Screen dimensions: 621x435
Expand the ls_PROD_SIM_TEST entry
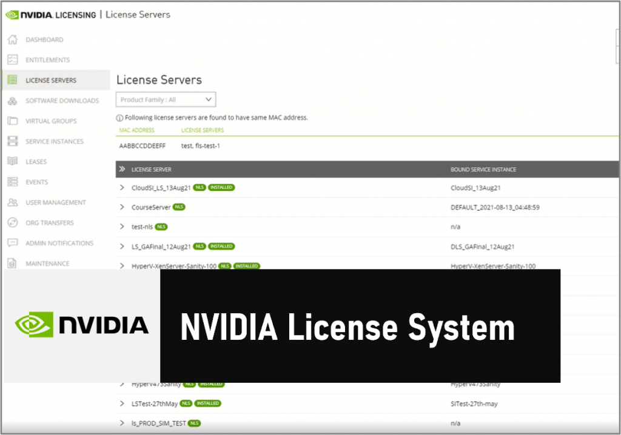[x=123, y=423]
